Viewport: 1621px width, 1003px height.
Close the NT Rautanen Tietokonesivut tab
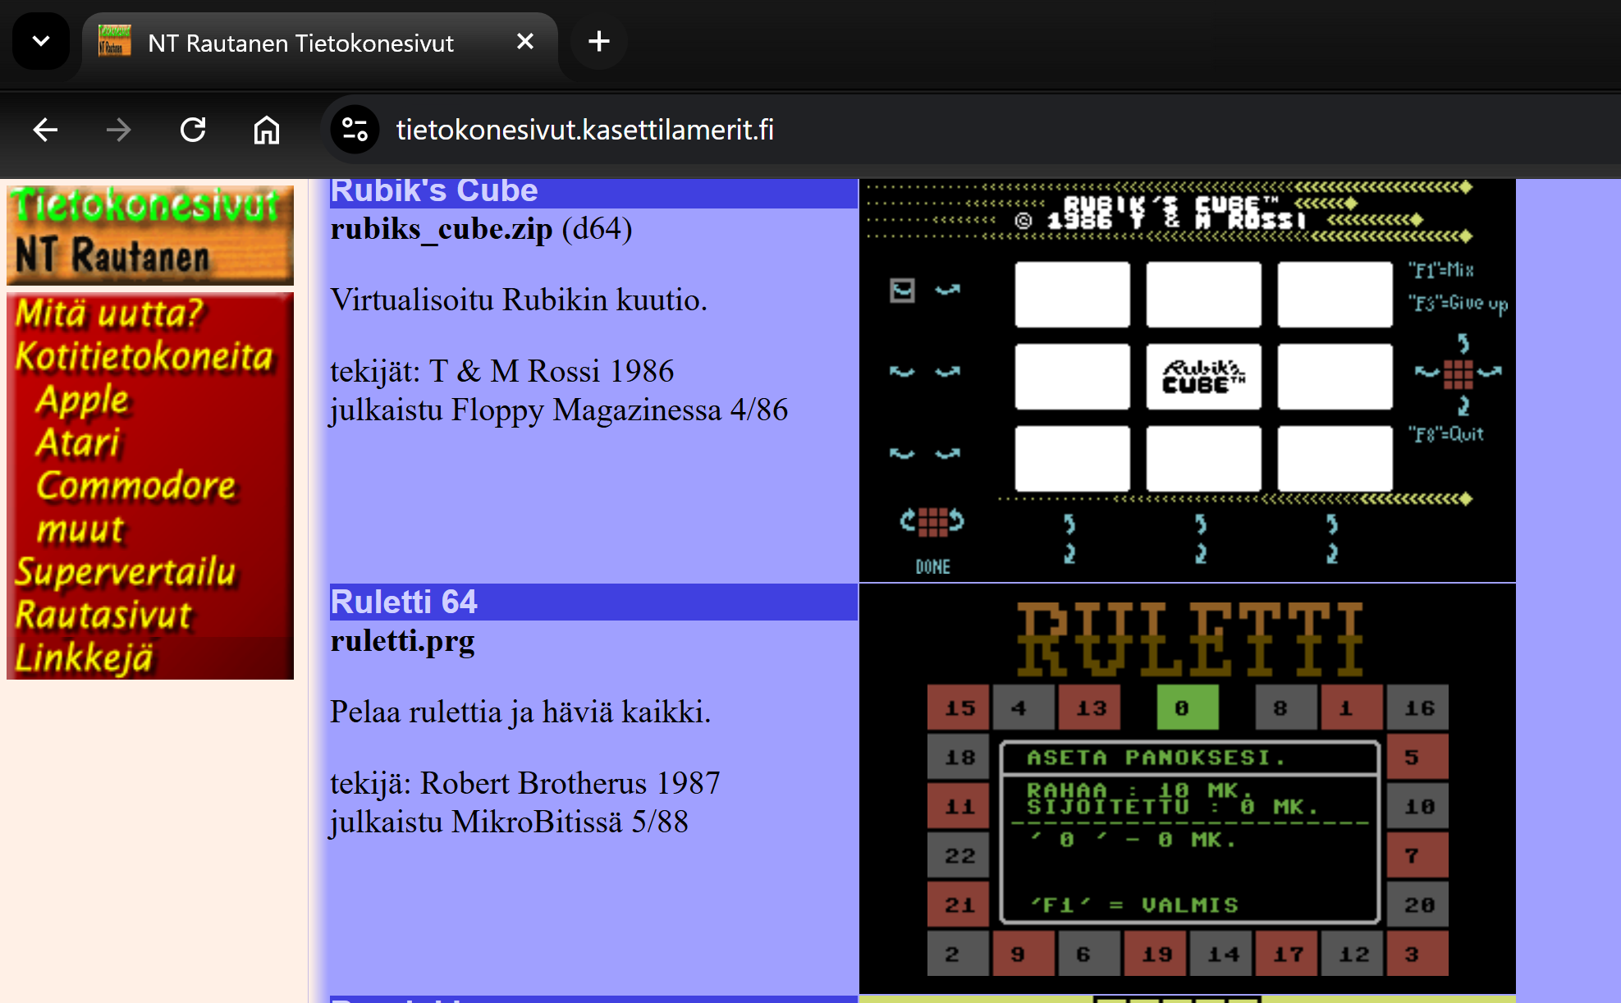coord(525,41)
